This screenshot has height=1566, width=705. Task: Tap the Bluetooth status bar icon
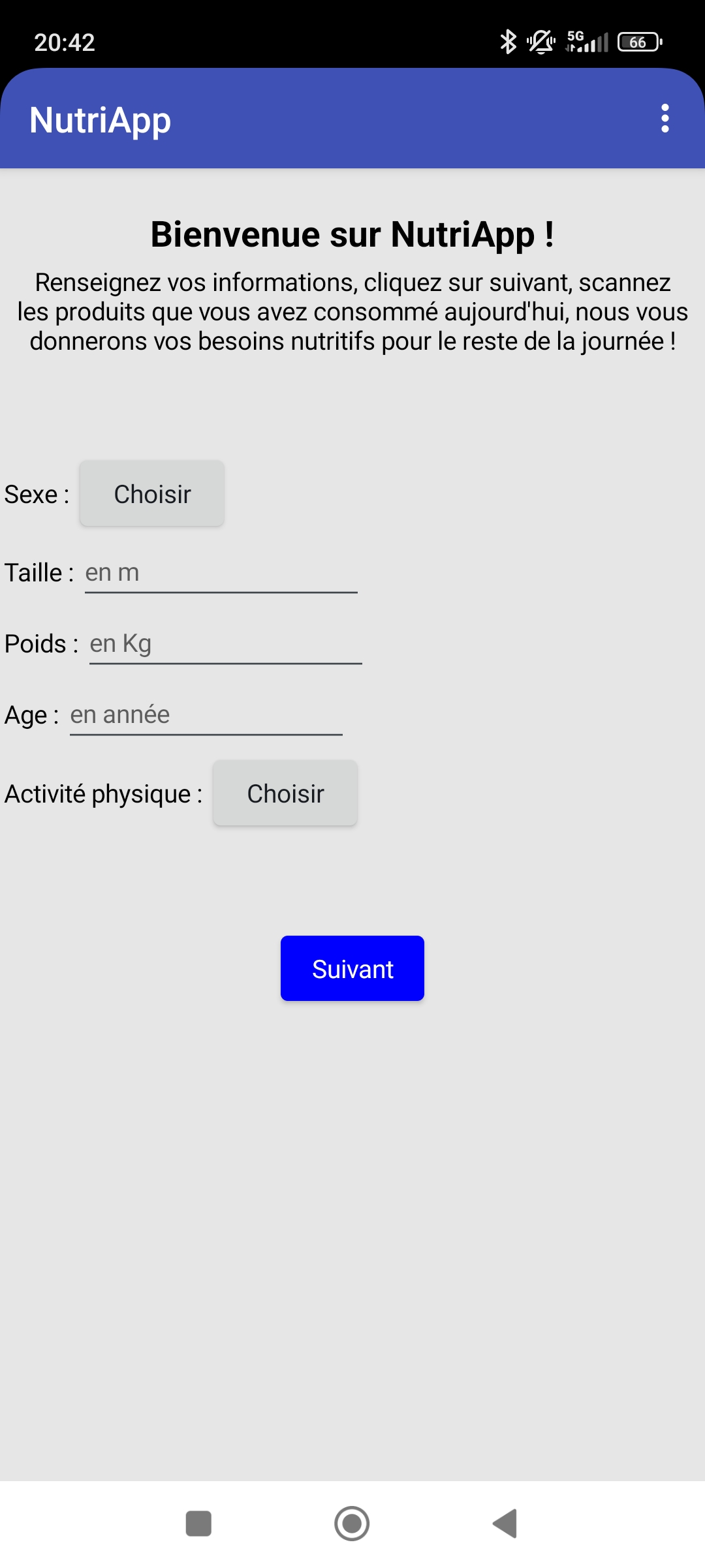[508, 42]
